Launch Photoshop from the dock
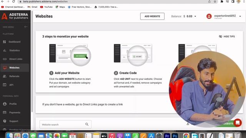Image resolution: width=246 pixels, height=138 pixels. 175,136
